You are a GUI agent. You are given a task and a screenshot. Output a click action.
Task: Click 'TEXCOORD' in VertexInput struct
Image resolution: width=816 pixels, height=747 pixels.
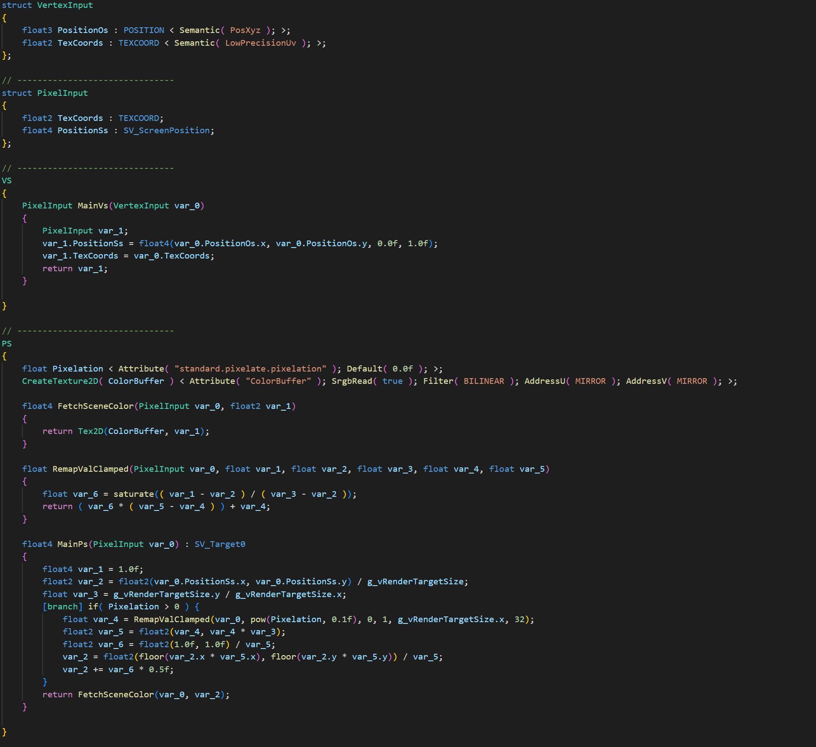pos(138,43)
